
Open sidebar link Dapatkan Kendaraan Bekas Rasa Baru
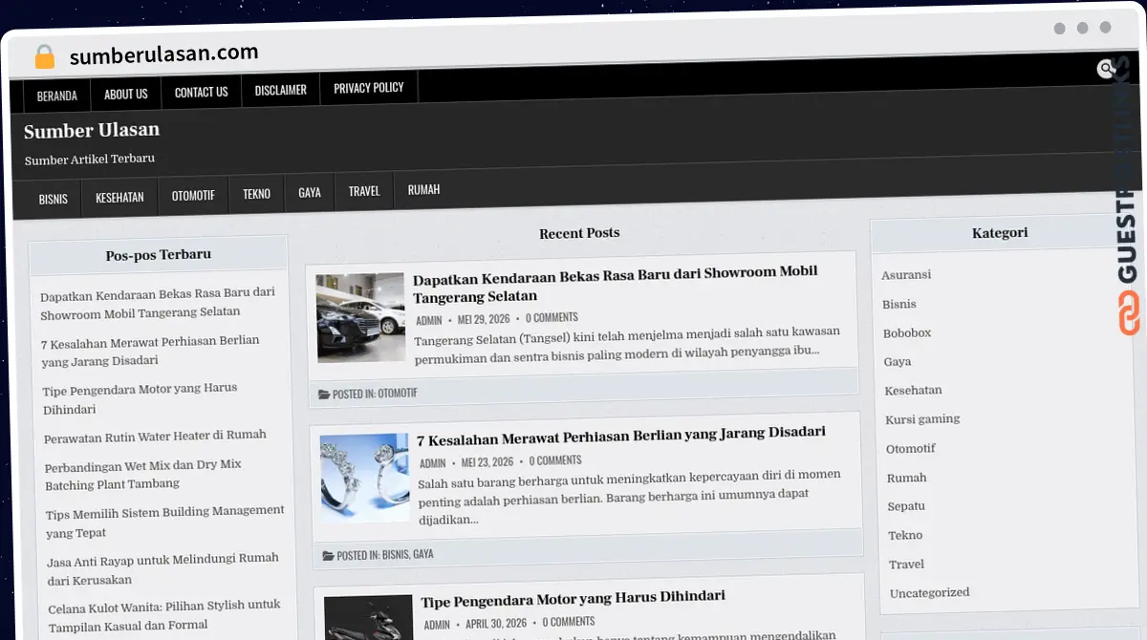point(158,303)
